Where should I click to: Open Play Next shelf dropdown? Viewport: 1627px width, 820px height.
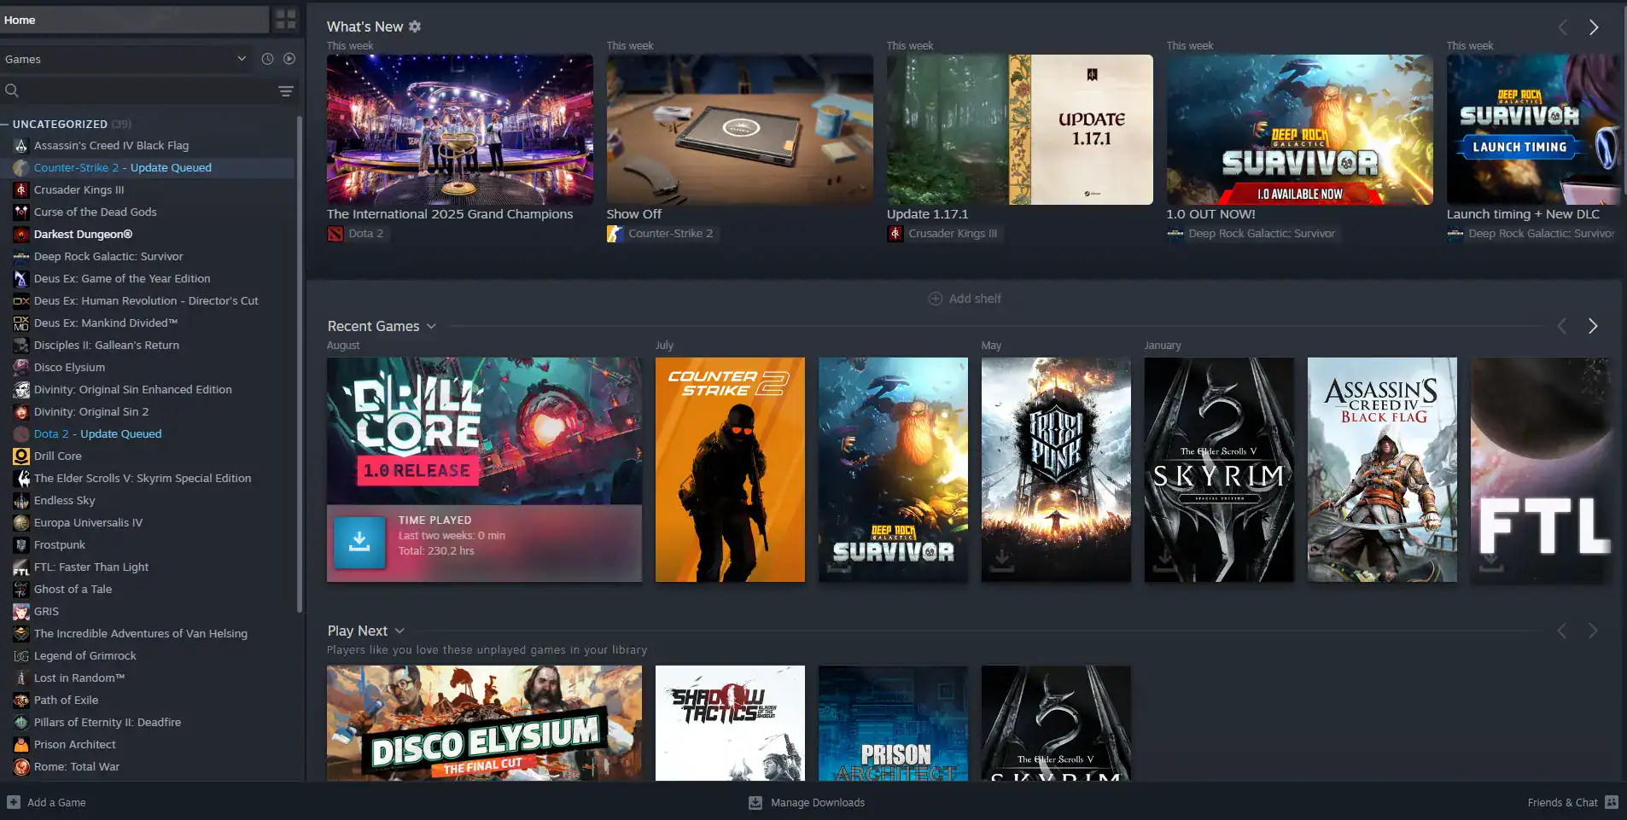pos(399,631)
